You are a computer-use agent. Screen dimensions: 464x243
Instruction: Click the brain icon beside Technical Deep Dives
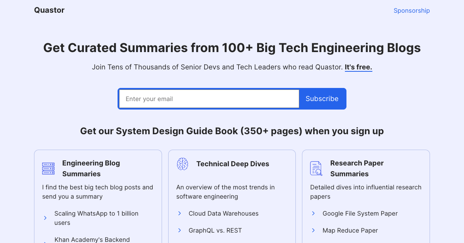click(183, 164)
